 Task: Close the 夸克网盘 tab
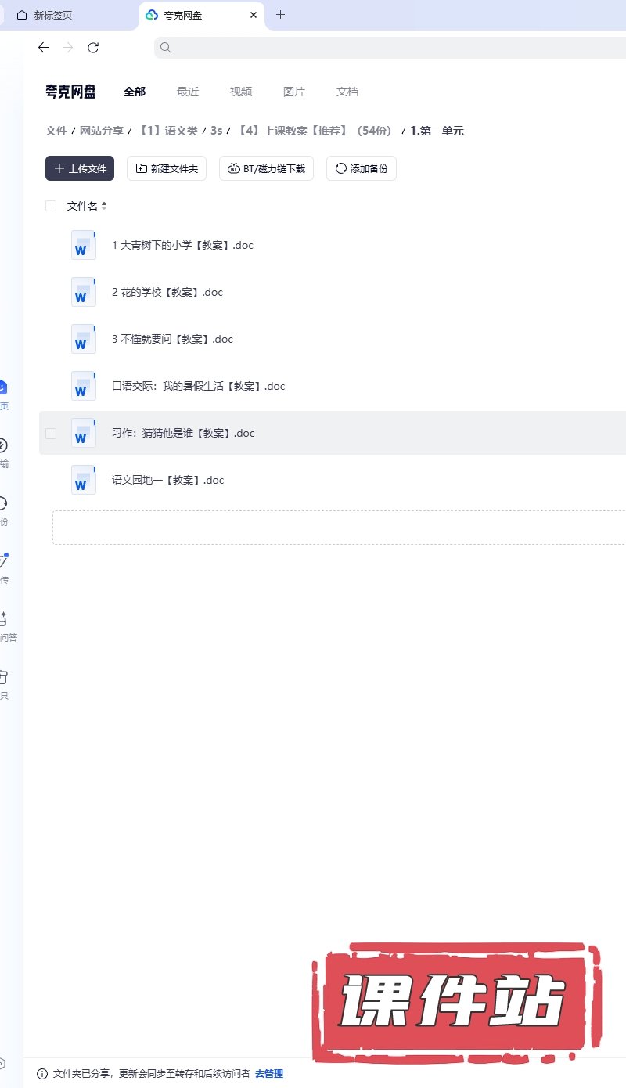coord(254,15)
